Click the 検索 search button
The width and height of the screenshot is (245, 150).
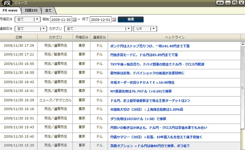coord(131,19)
